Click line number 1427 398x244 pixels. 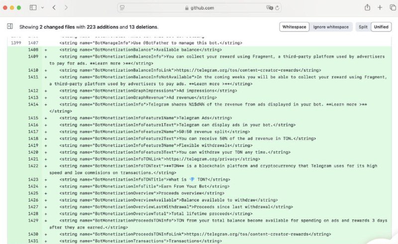(x=33, y=207)
